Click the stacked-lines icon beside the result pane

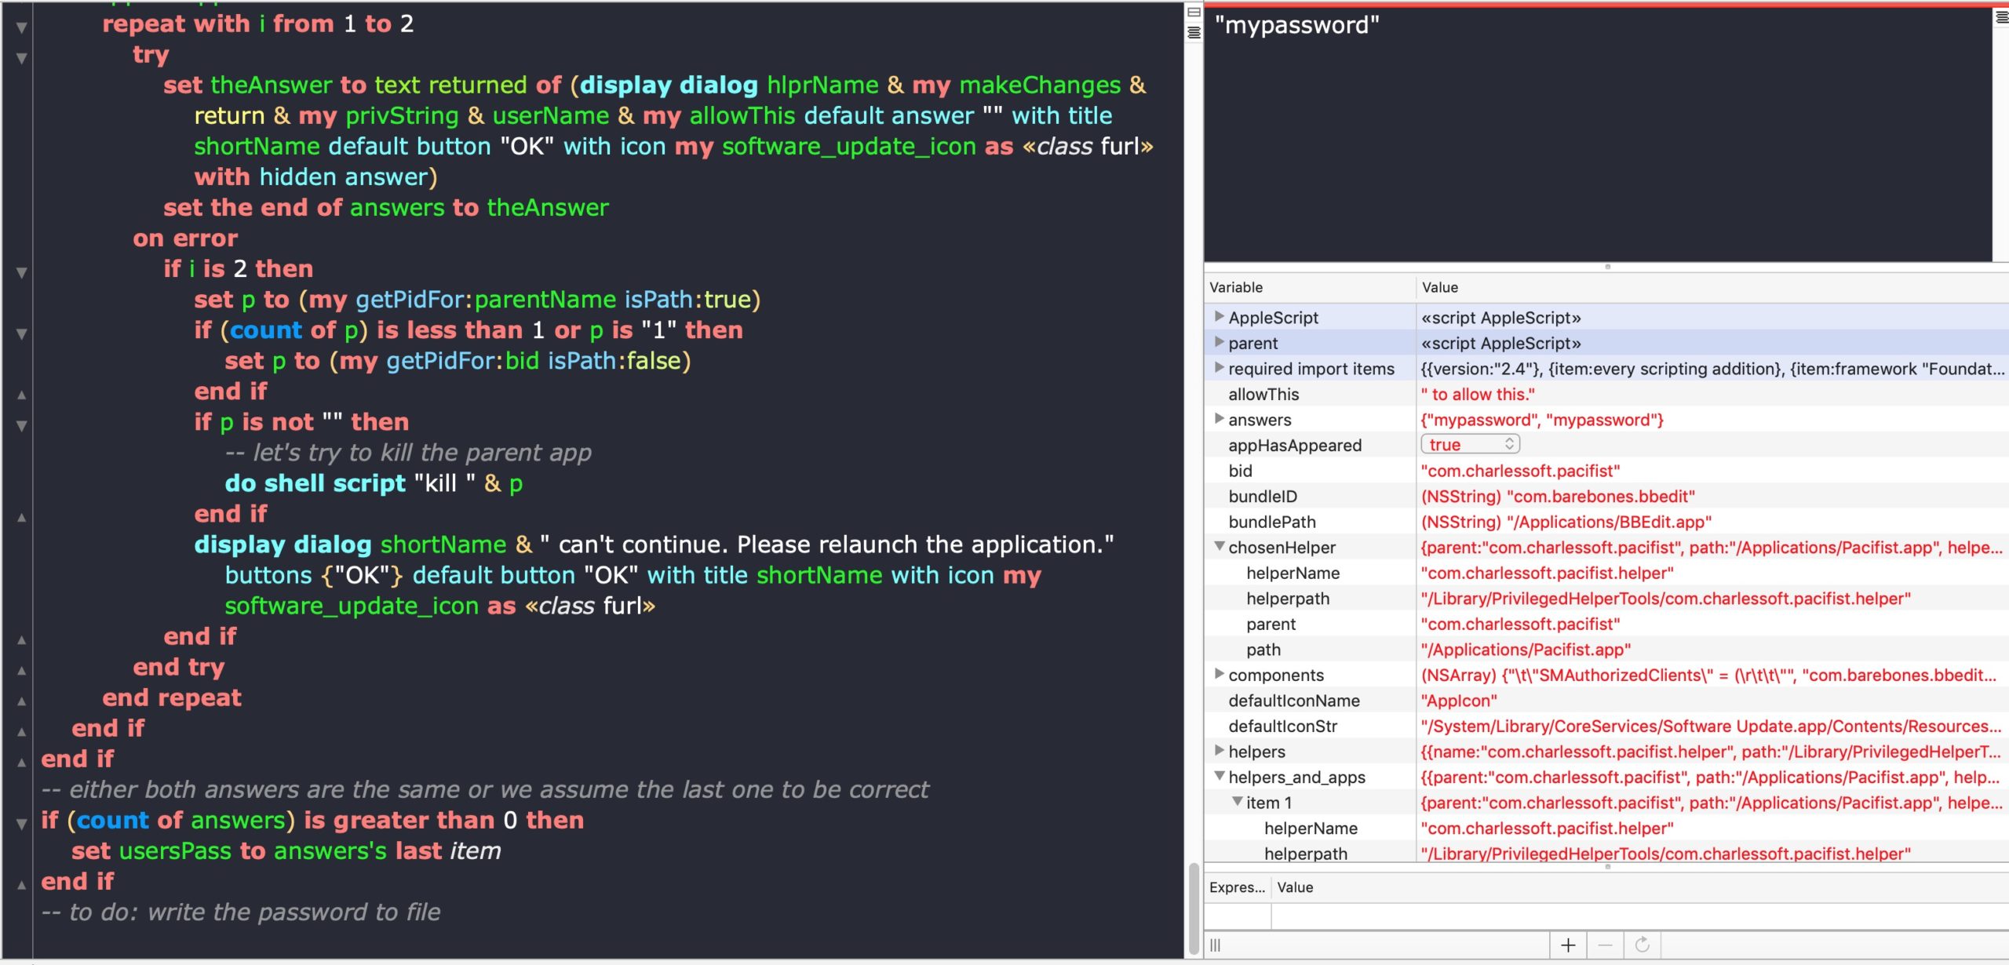point(1194,32)
